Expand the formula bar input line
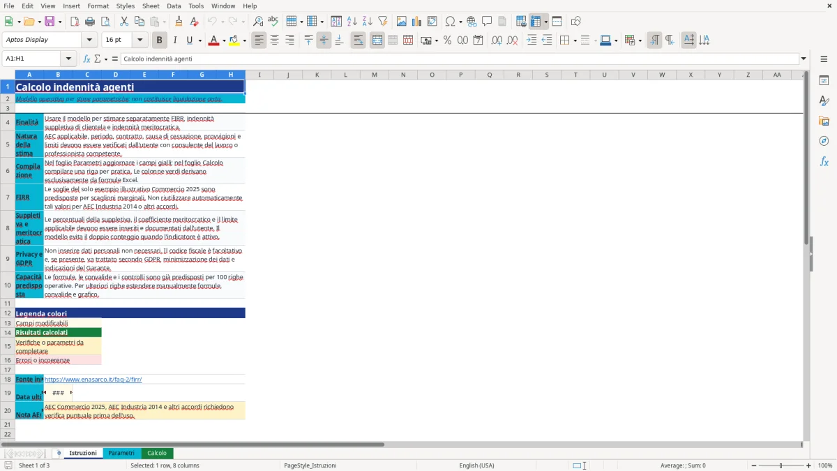The height and width of the screenshot is (471, 837). click(804, 59)
